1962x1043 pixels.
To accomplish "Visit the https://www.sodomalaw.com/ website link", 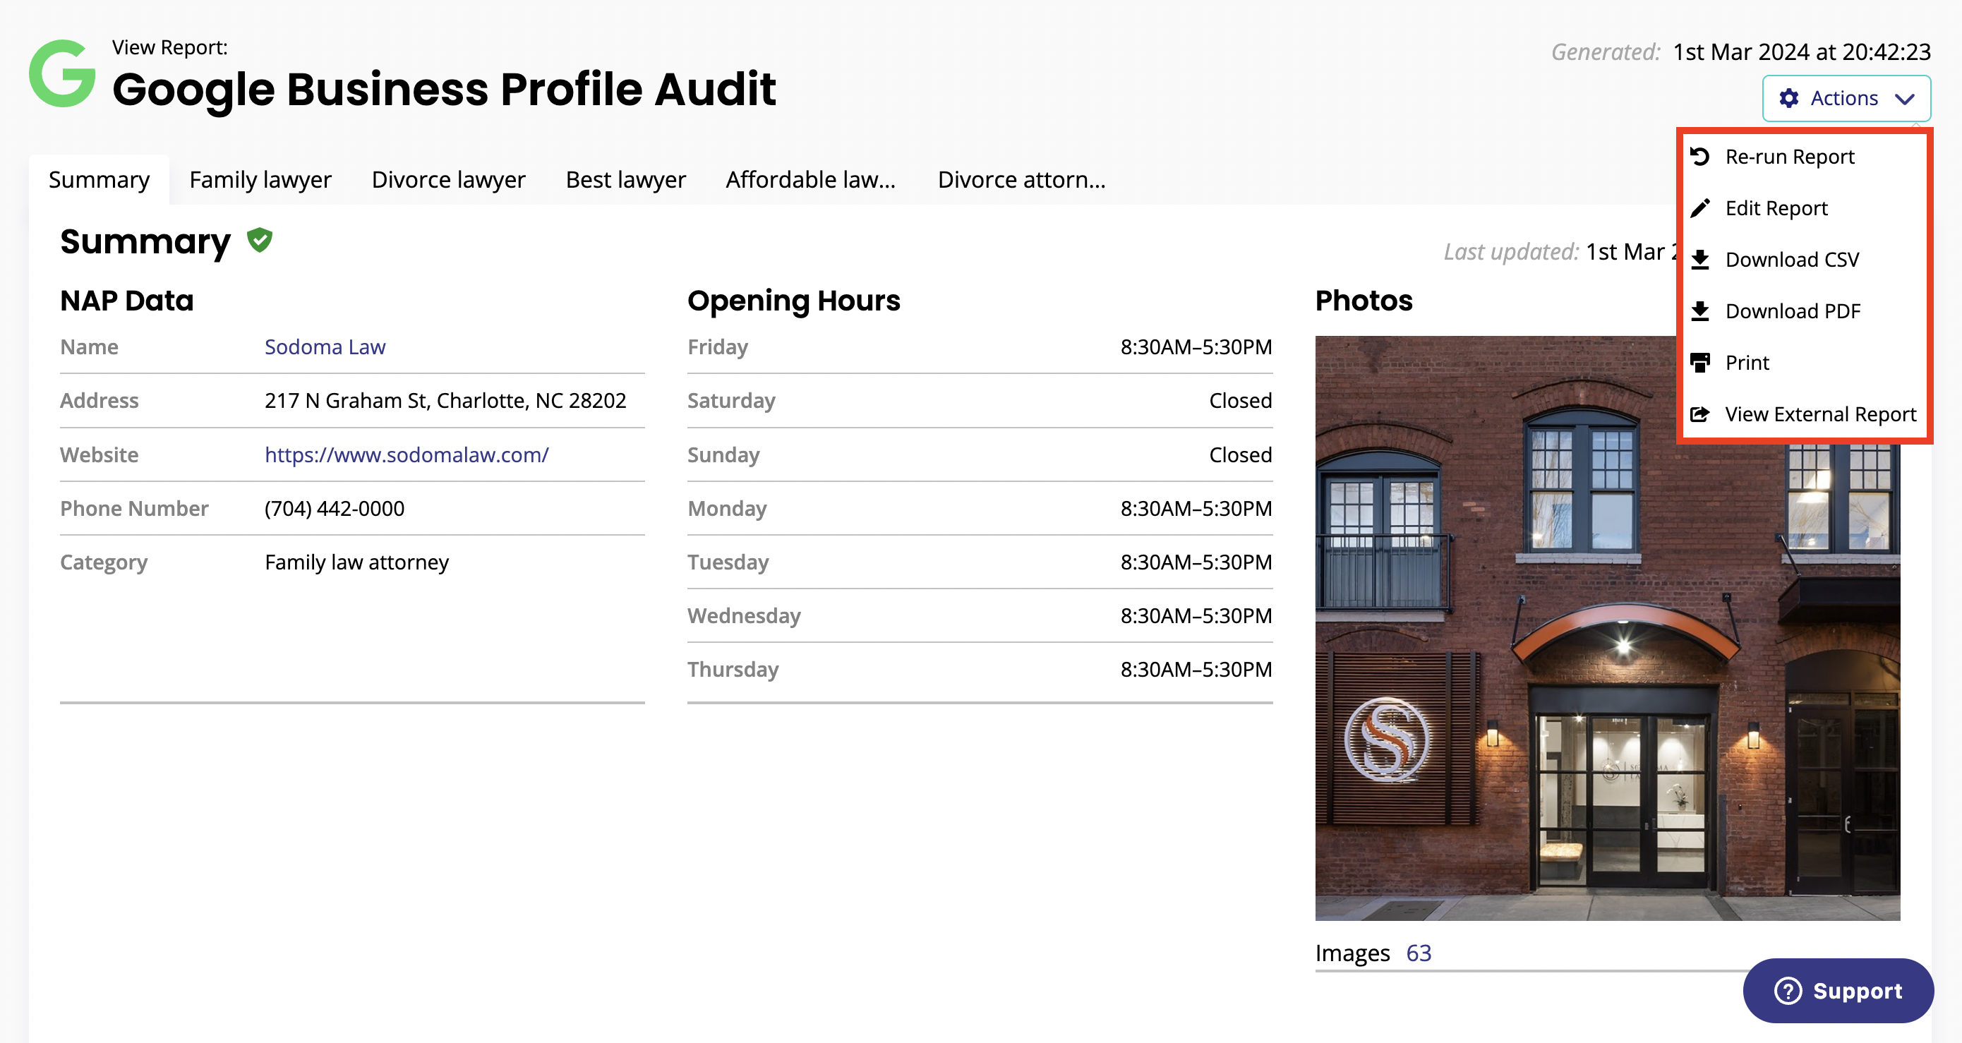I will tap(407, 454).
